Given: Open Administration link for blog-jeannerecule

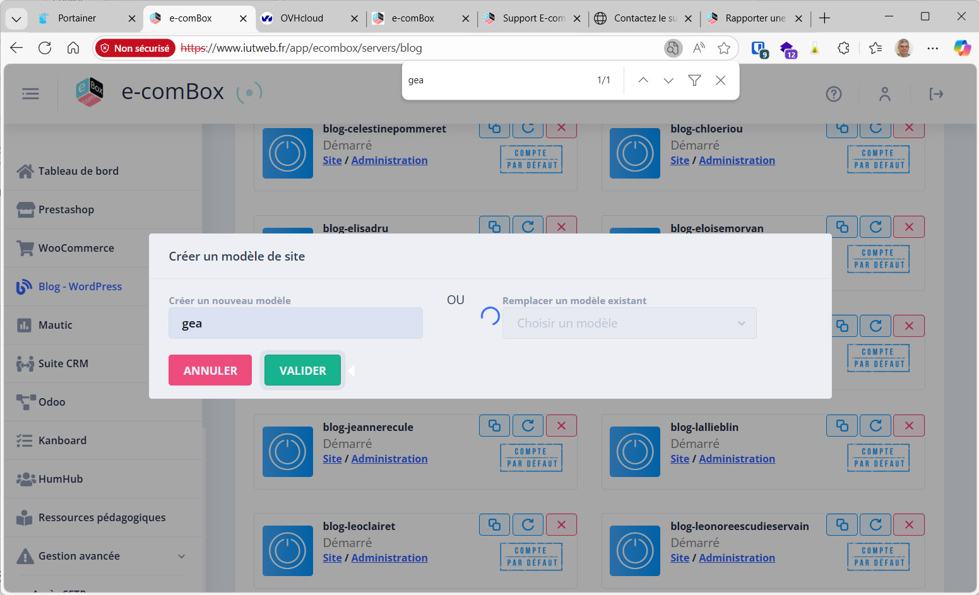Looking at the screenshot, I should (389, 459).
